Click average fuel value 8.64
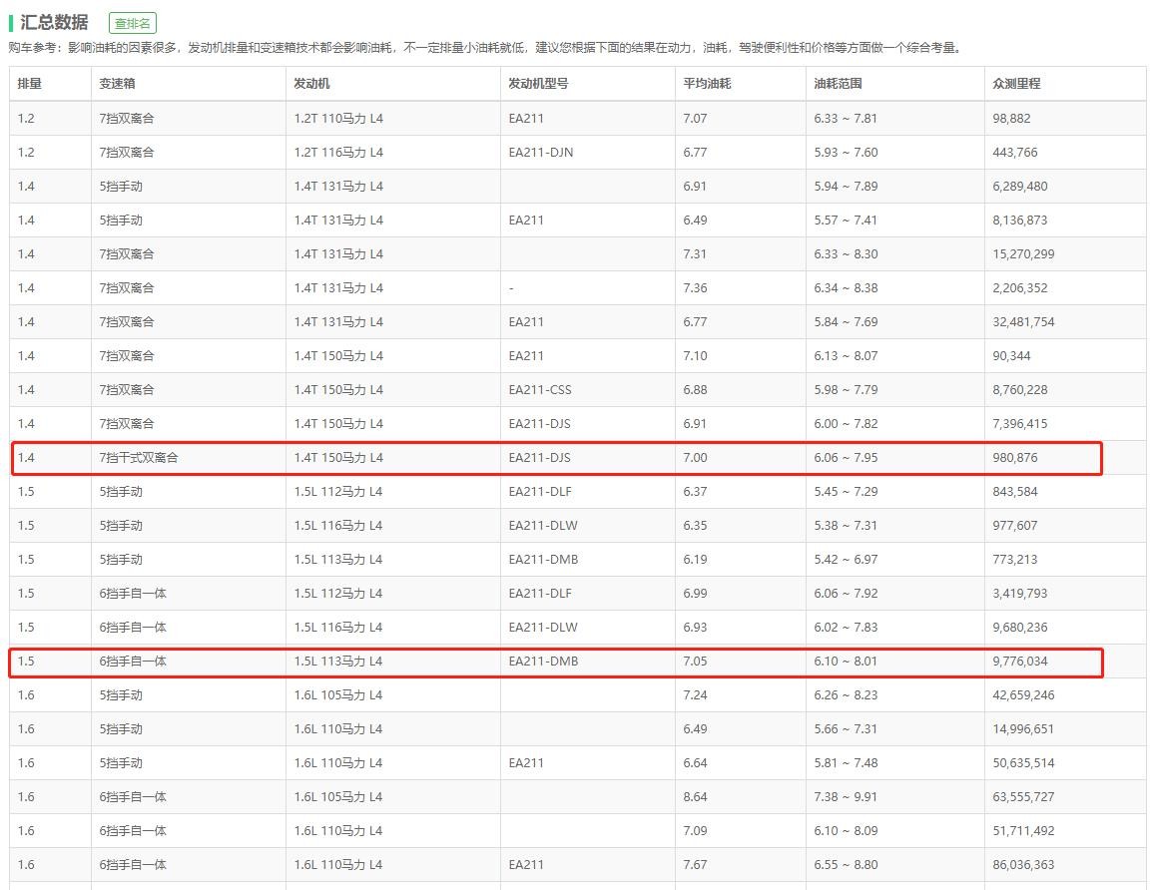The width and height of the screenshot is (1153, 890). pos(695,796)
